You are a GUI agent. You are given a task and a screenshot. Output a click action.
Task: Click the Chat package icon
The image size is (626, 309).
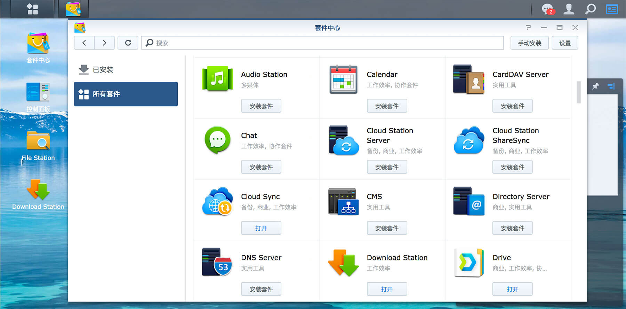coord(218,140)
